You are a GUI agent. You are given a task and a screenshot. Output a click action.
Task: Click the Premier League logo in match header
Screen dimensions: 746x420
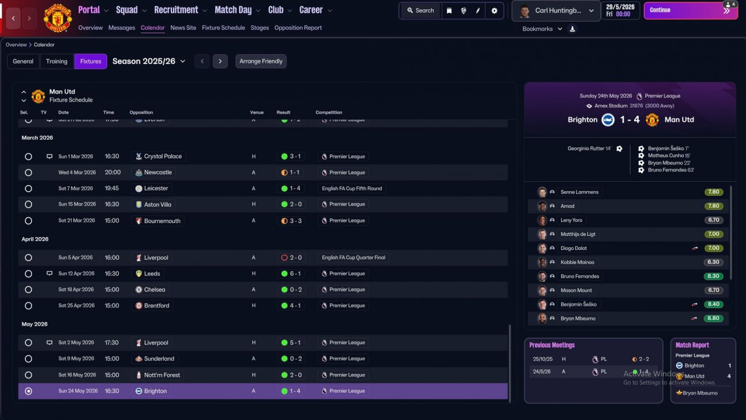(x=639, y=96)
